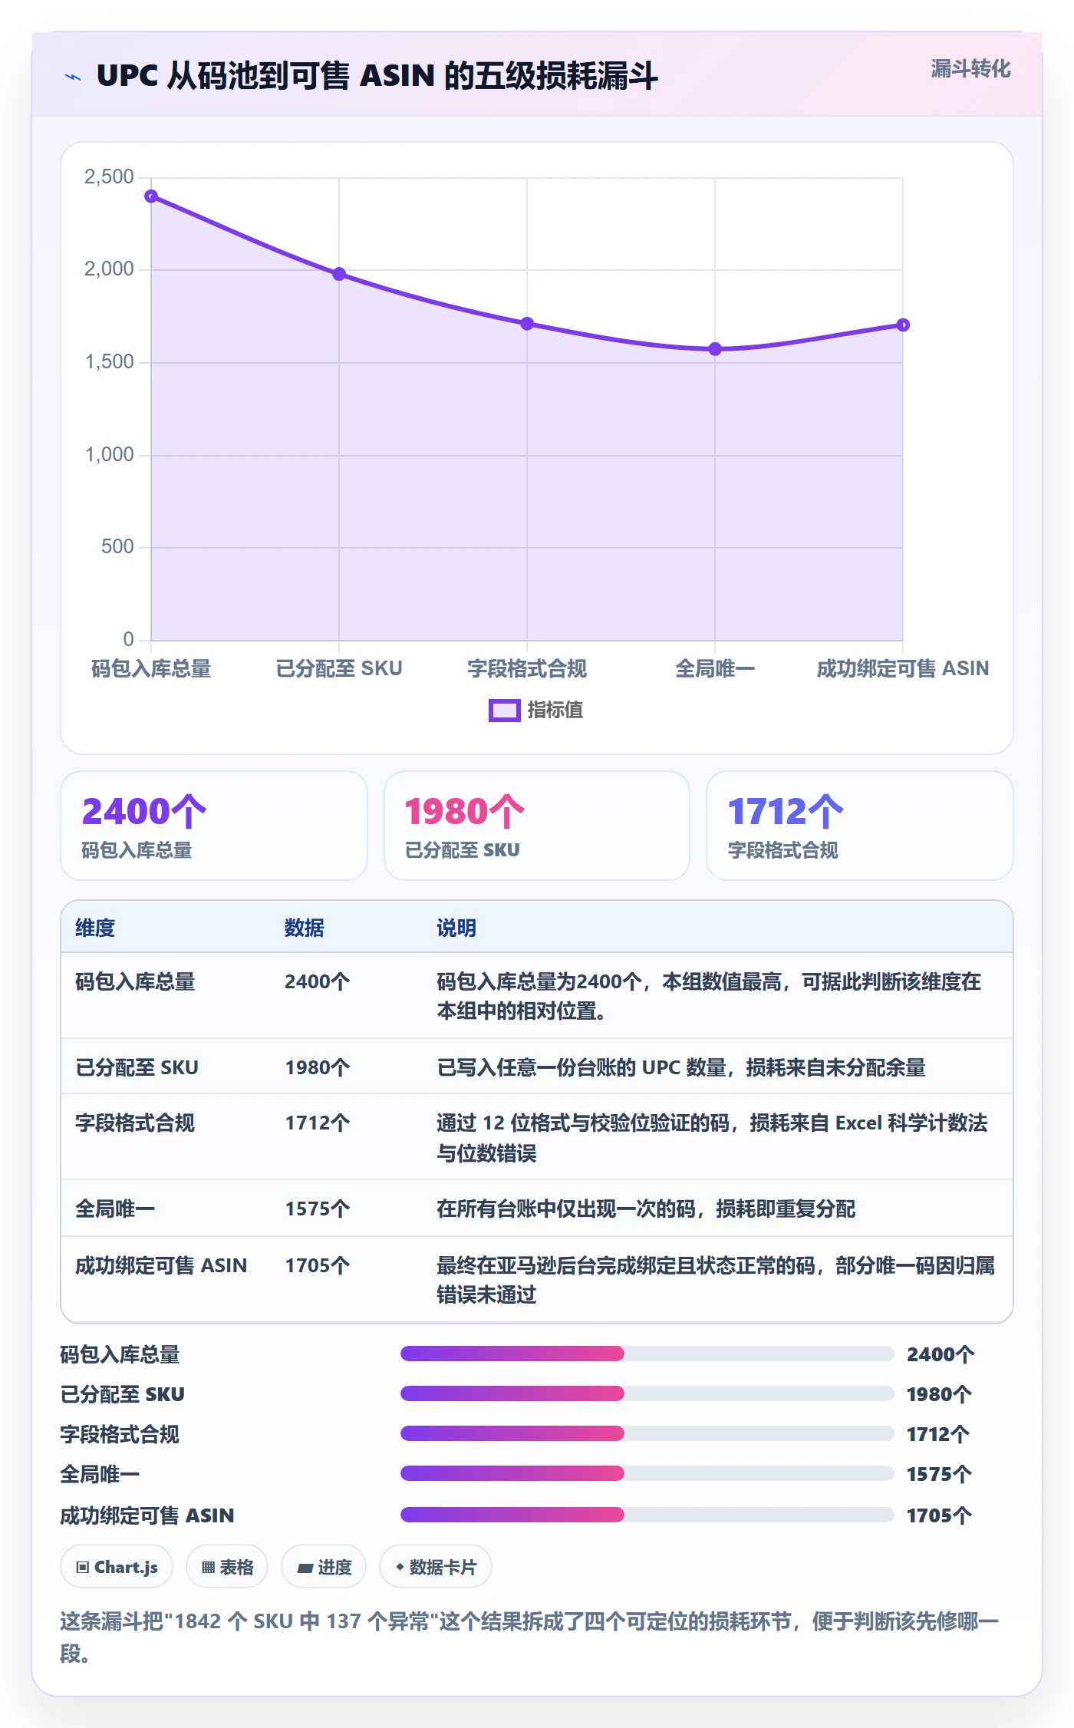Click the 码包入库总量 progress bar
Viewport: 1074px width, 1728px height.
[x=647, y=1354]
